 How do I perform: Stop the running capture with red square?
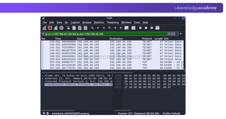[x=50, y=28]
